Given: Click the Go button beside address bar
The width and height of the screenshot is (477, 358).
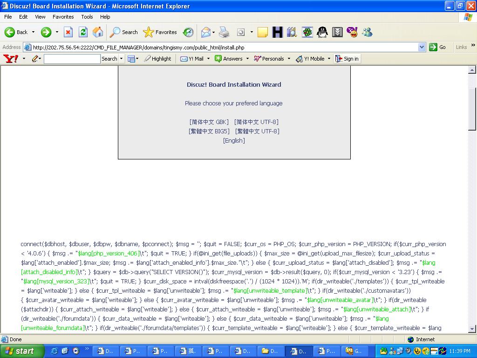Looking at the screenshot, I should click(438, 47).
